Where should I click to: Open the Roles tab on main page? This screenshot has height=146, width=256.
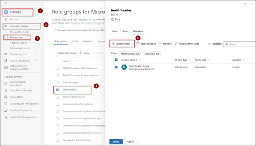pos(75,41)
